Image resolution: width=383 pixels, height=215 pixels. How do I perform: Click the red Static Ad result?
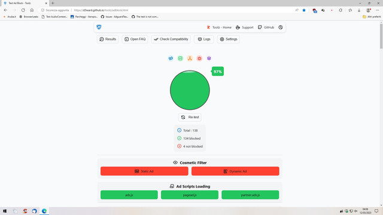click(144, 171)
